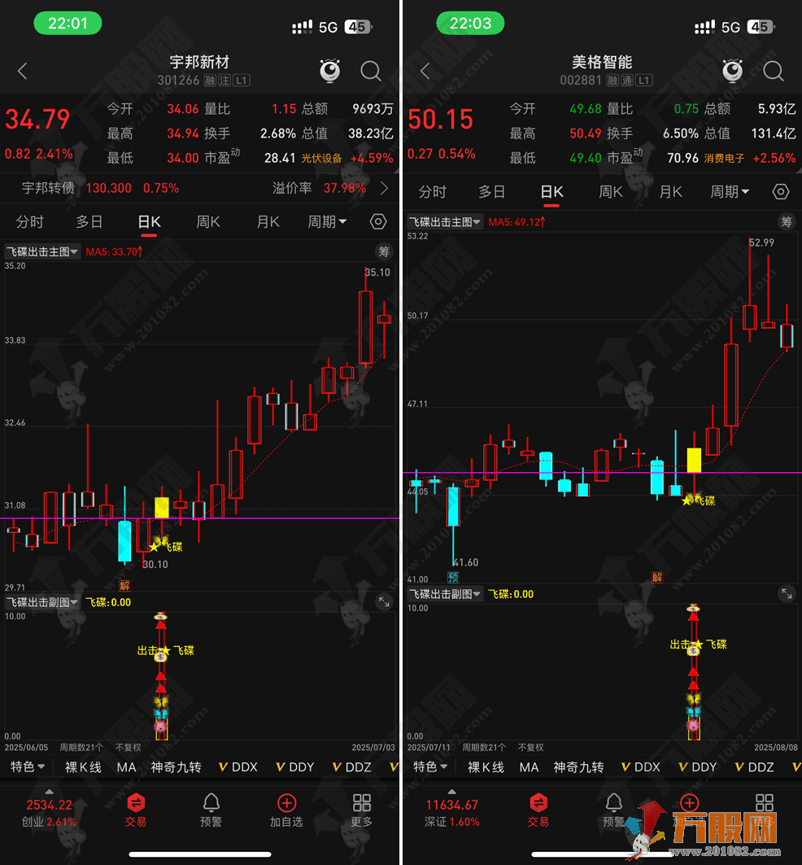
Task: Switch to 分时 tab on 美格智能
Action: [433, 192]
